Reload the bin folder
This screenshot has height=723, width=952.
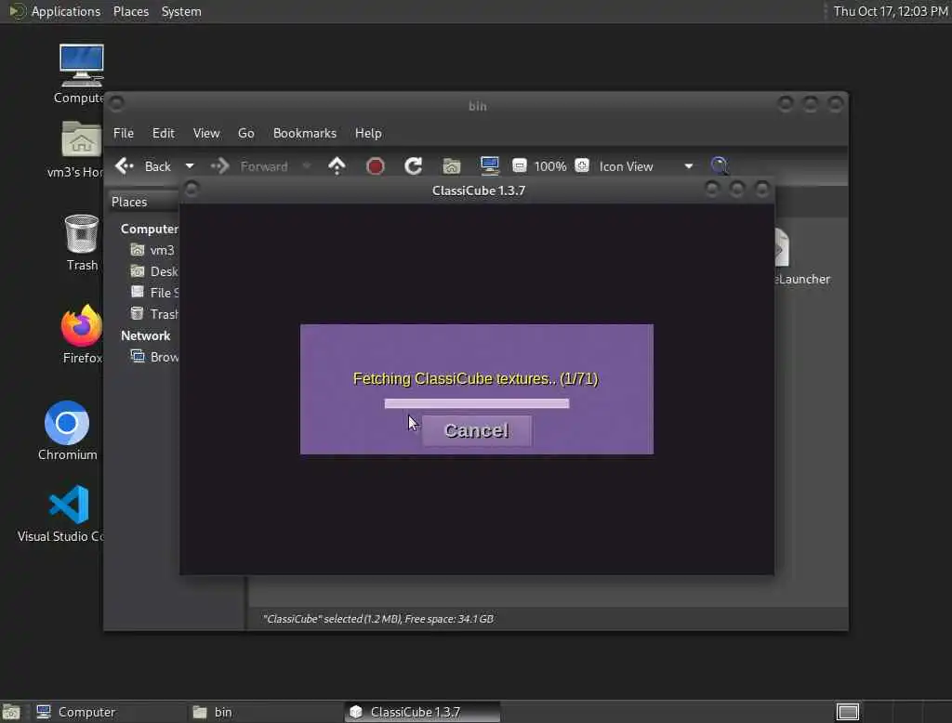click(x=414, y=165)
